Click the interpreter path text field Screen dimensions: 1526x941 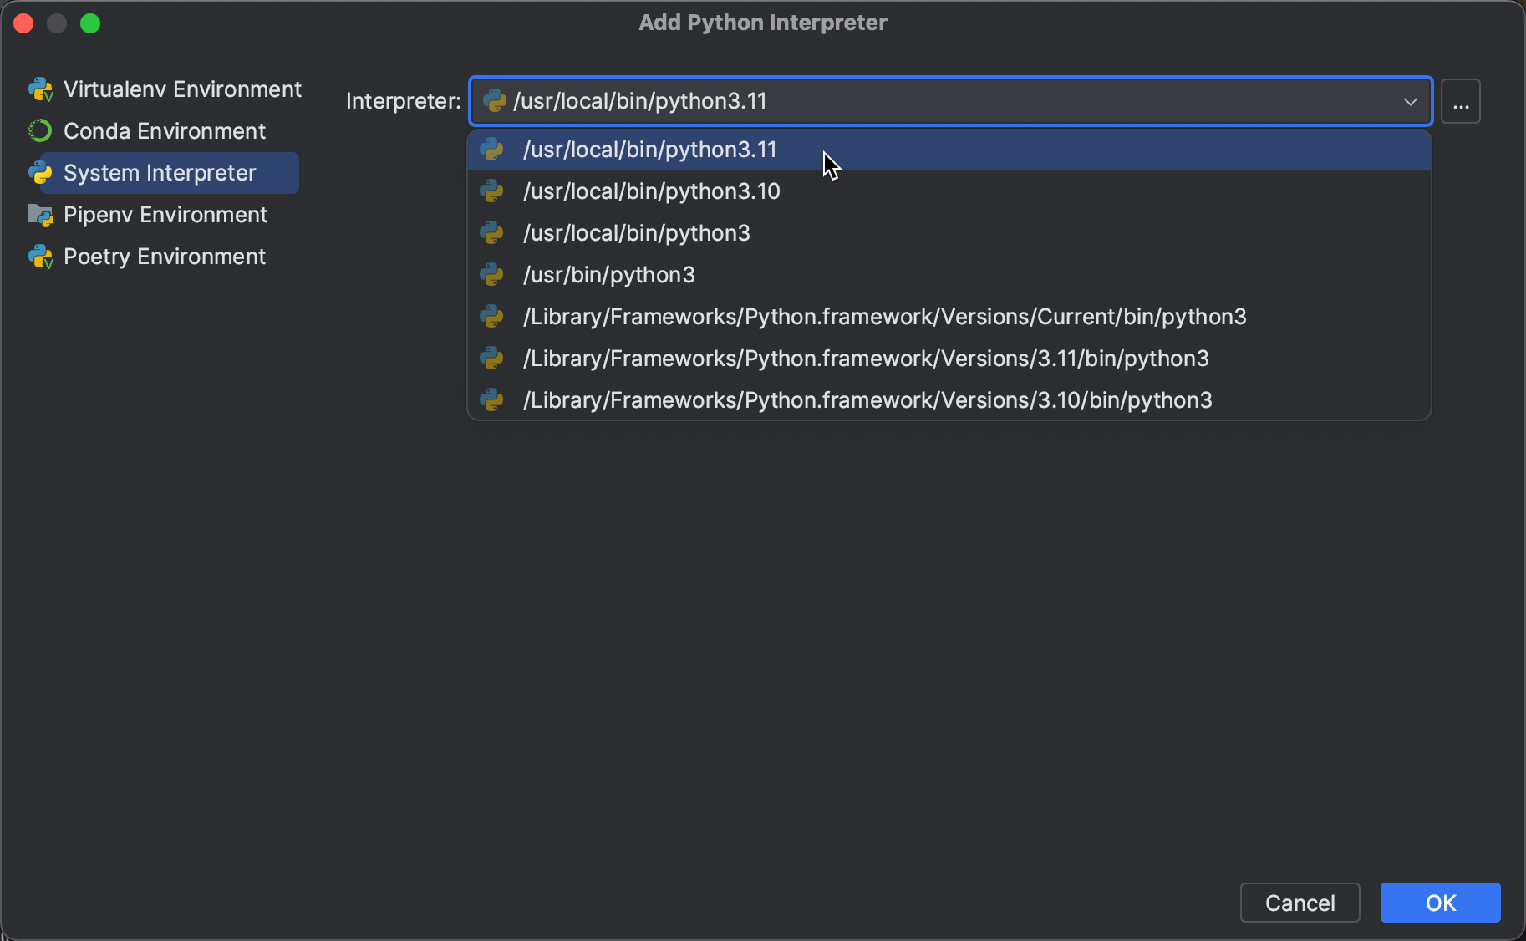919,101
